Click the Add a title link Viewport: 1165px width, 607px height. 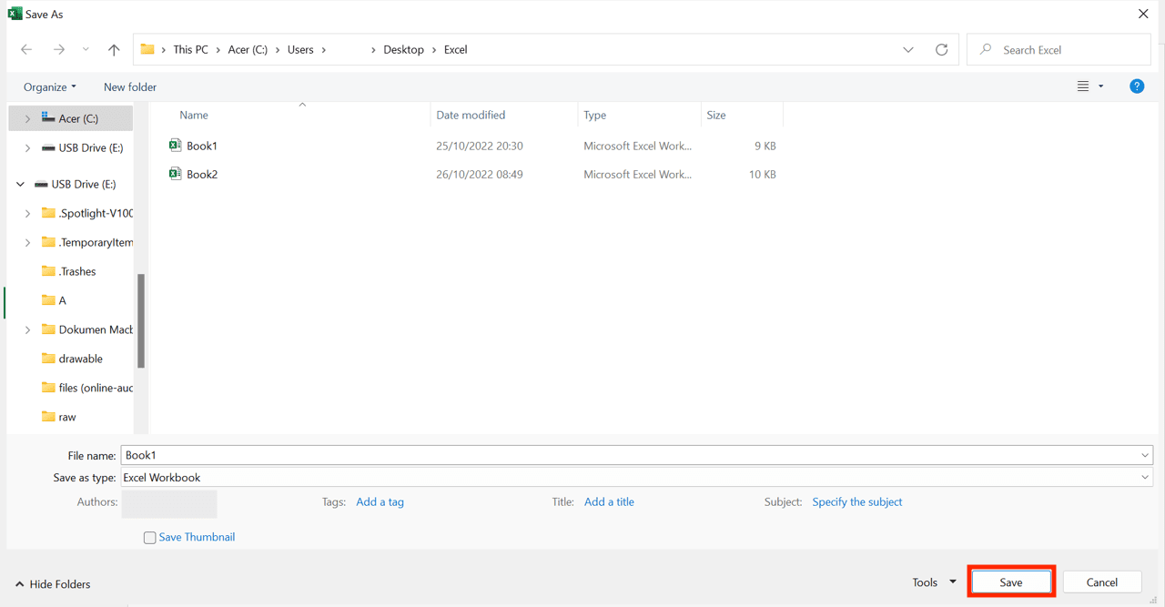coord(609,502)
